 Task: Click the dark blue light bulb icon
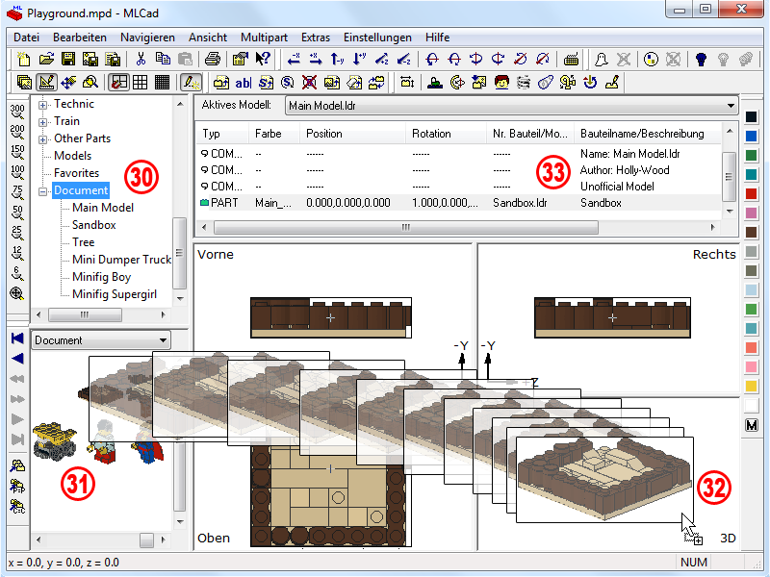701,60
